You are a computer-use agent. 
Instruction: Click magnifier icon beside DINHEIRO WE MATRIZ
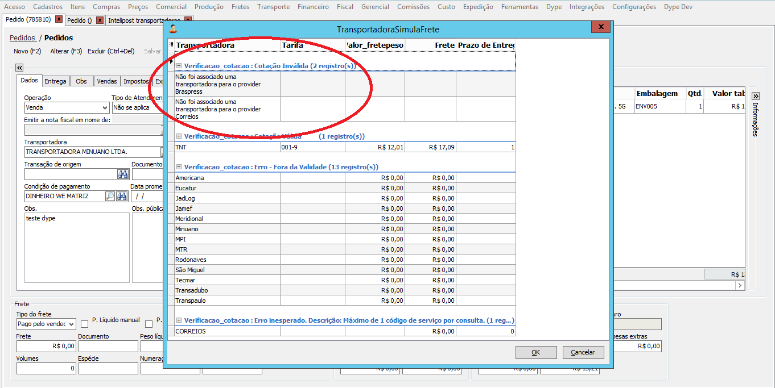(110, 197)
